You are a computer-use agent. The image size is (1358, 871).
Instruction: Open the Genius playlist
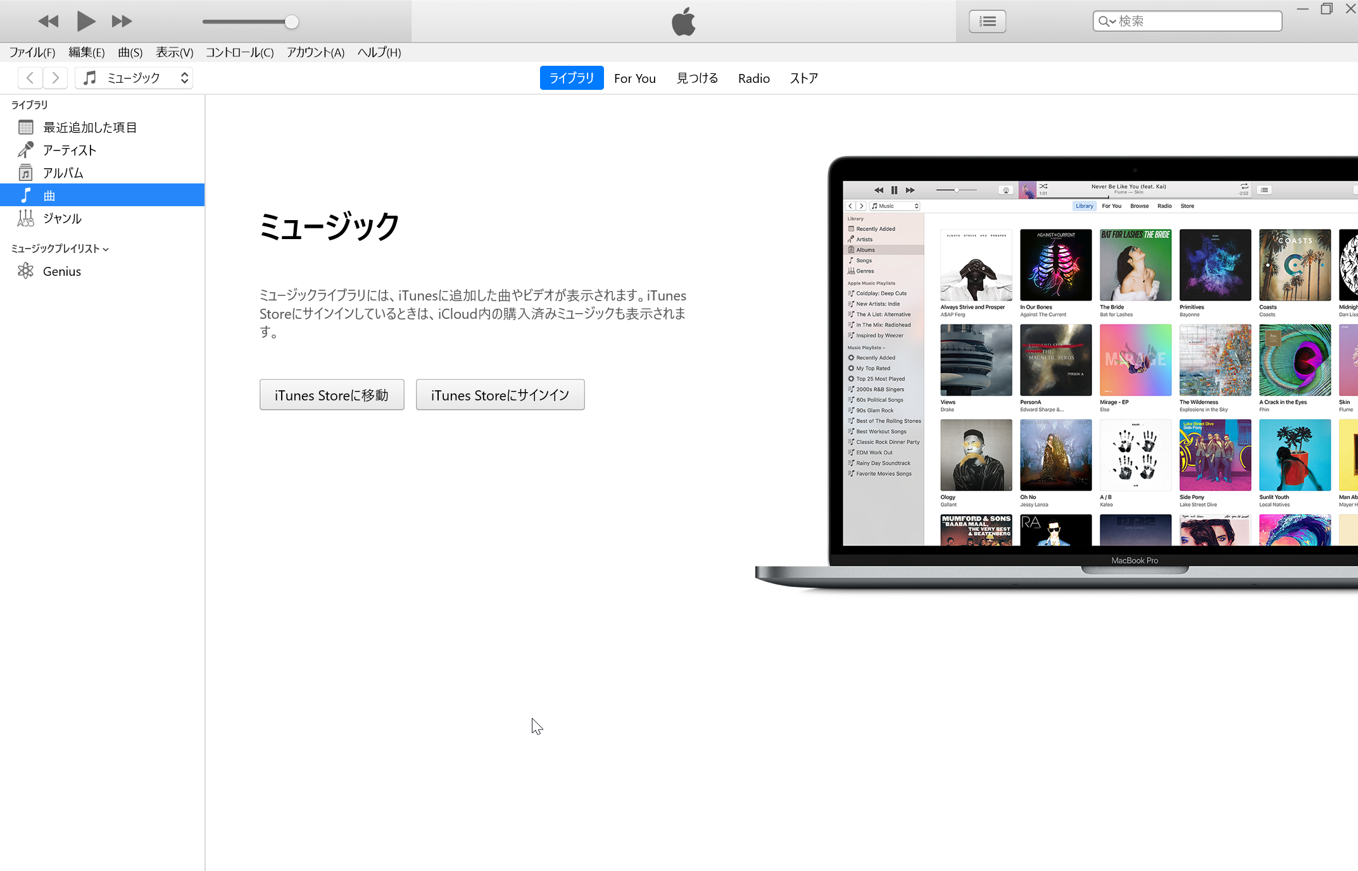pyautogui.click(x=102, y=271)
